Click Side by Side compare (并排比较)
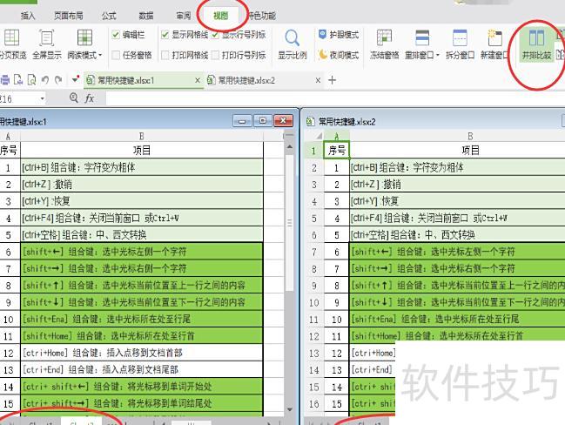The height and width of the screenshot is (425, 565). click(x=536, y=44)
